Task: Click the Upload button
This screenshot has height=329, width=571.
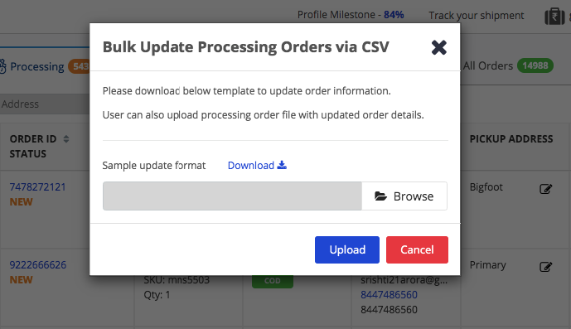Action: click(347, 250)
